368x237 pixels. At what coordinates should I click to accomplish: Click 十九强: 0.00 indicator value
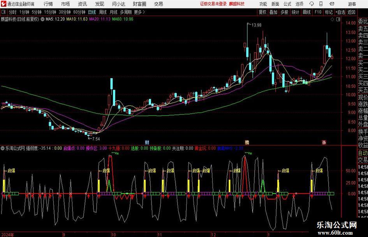[x=119, y=148]
